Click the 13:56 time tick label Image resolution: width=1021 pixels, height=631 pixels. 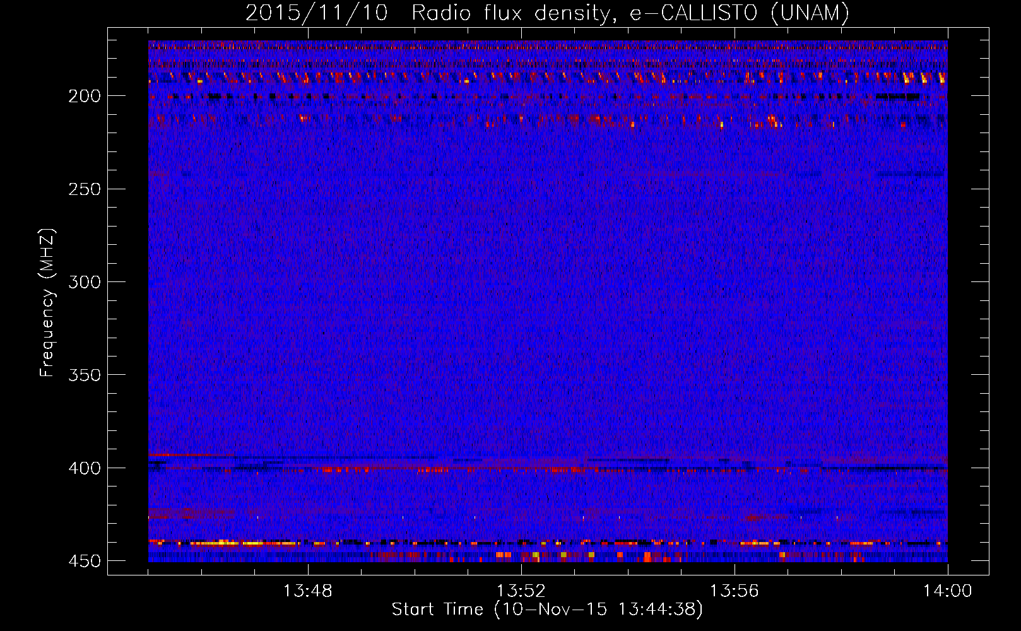(x=735, y=591)
